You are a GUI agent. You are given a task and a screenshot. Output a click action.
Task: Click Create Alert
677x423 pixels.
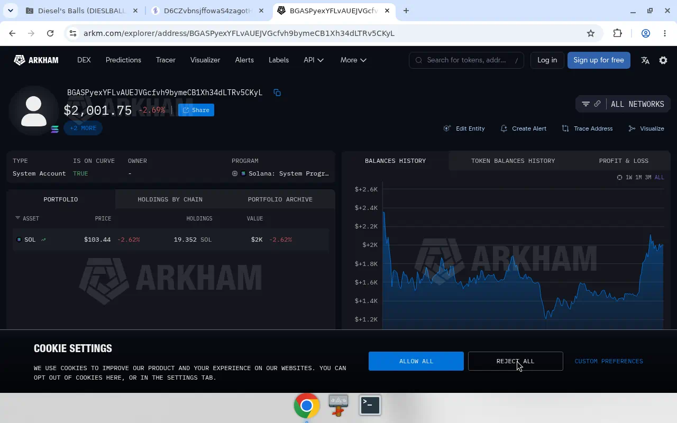pyautogui.click(x=523, y=128)
